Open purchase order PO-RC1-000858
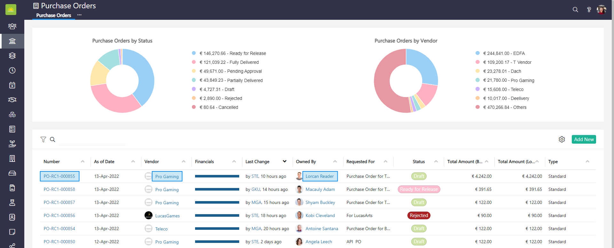Viewport: 614px width, 248px height. pyautogui.click(x=59, y=189)
